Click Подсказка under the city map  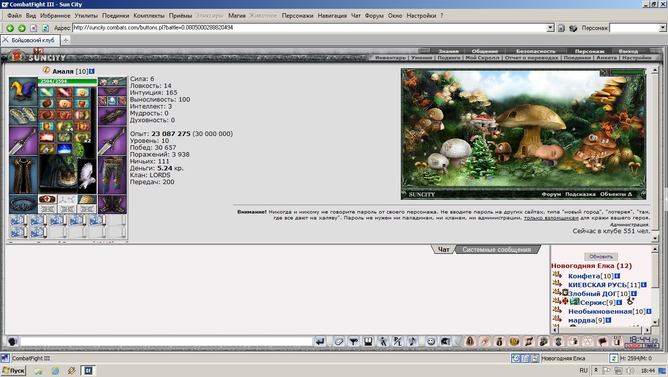(x=581, y=194)
